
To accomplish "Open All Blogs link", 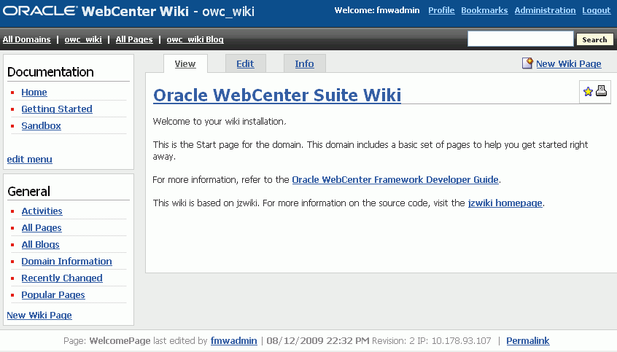I will point(40,245).
